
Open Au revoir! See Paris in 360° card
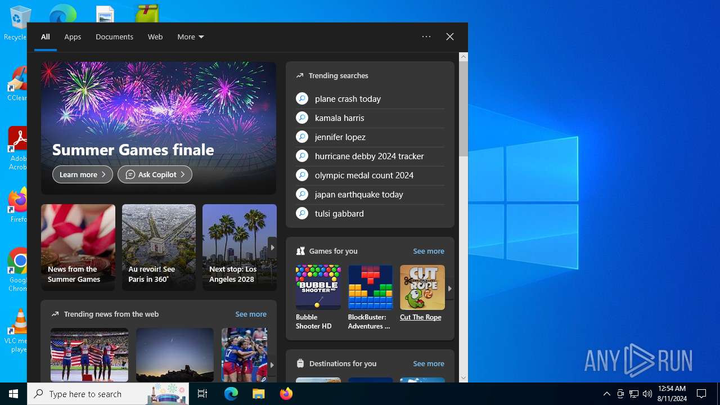159,247
